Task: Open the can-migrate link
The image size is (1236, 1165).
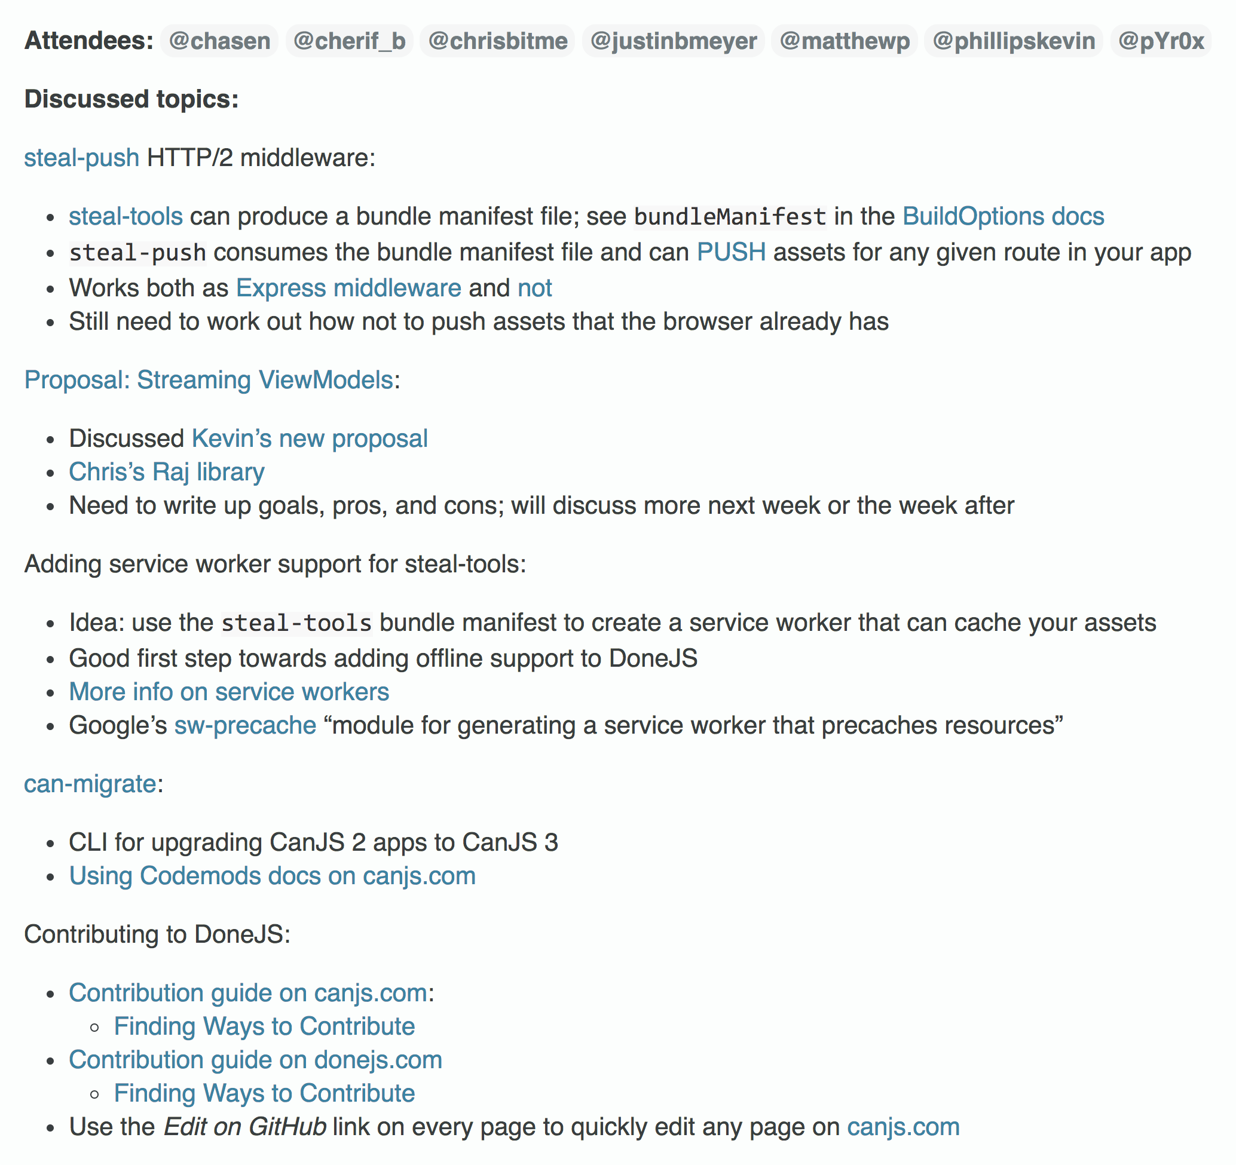Action: point(90,784)
